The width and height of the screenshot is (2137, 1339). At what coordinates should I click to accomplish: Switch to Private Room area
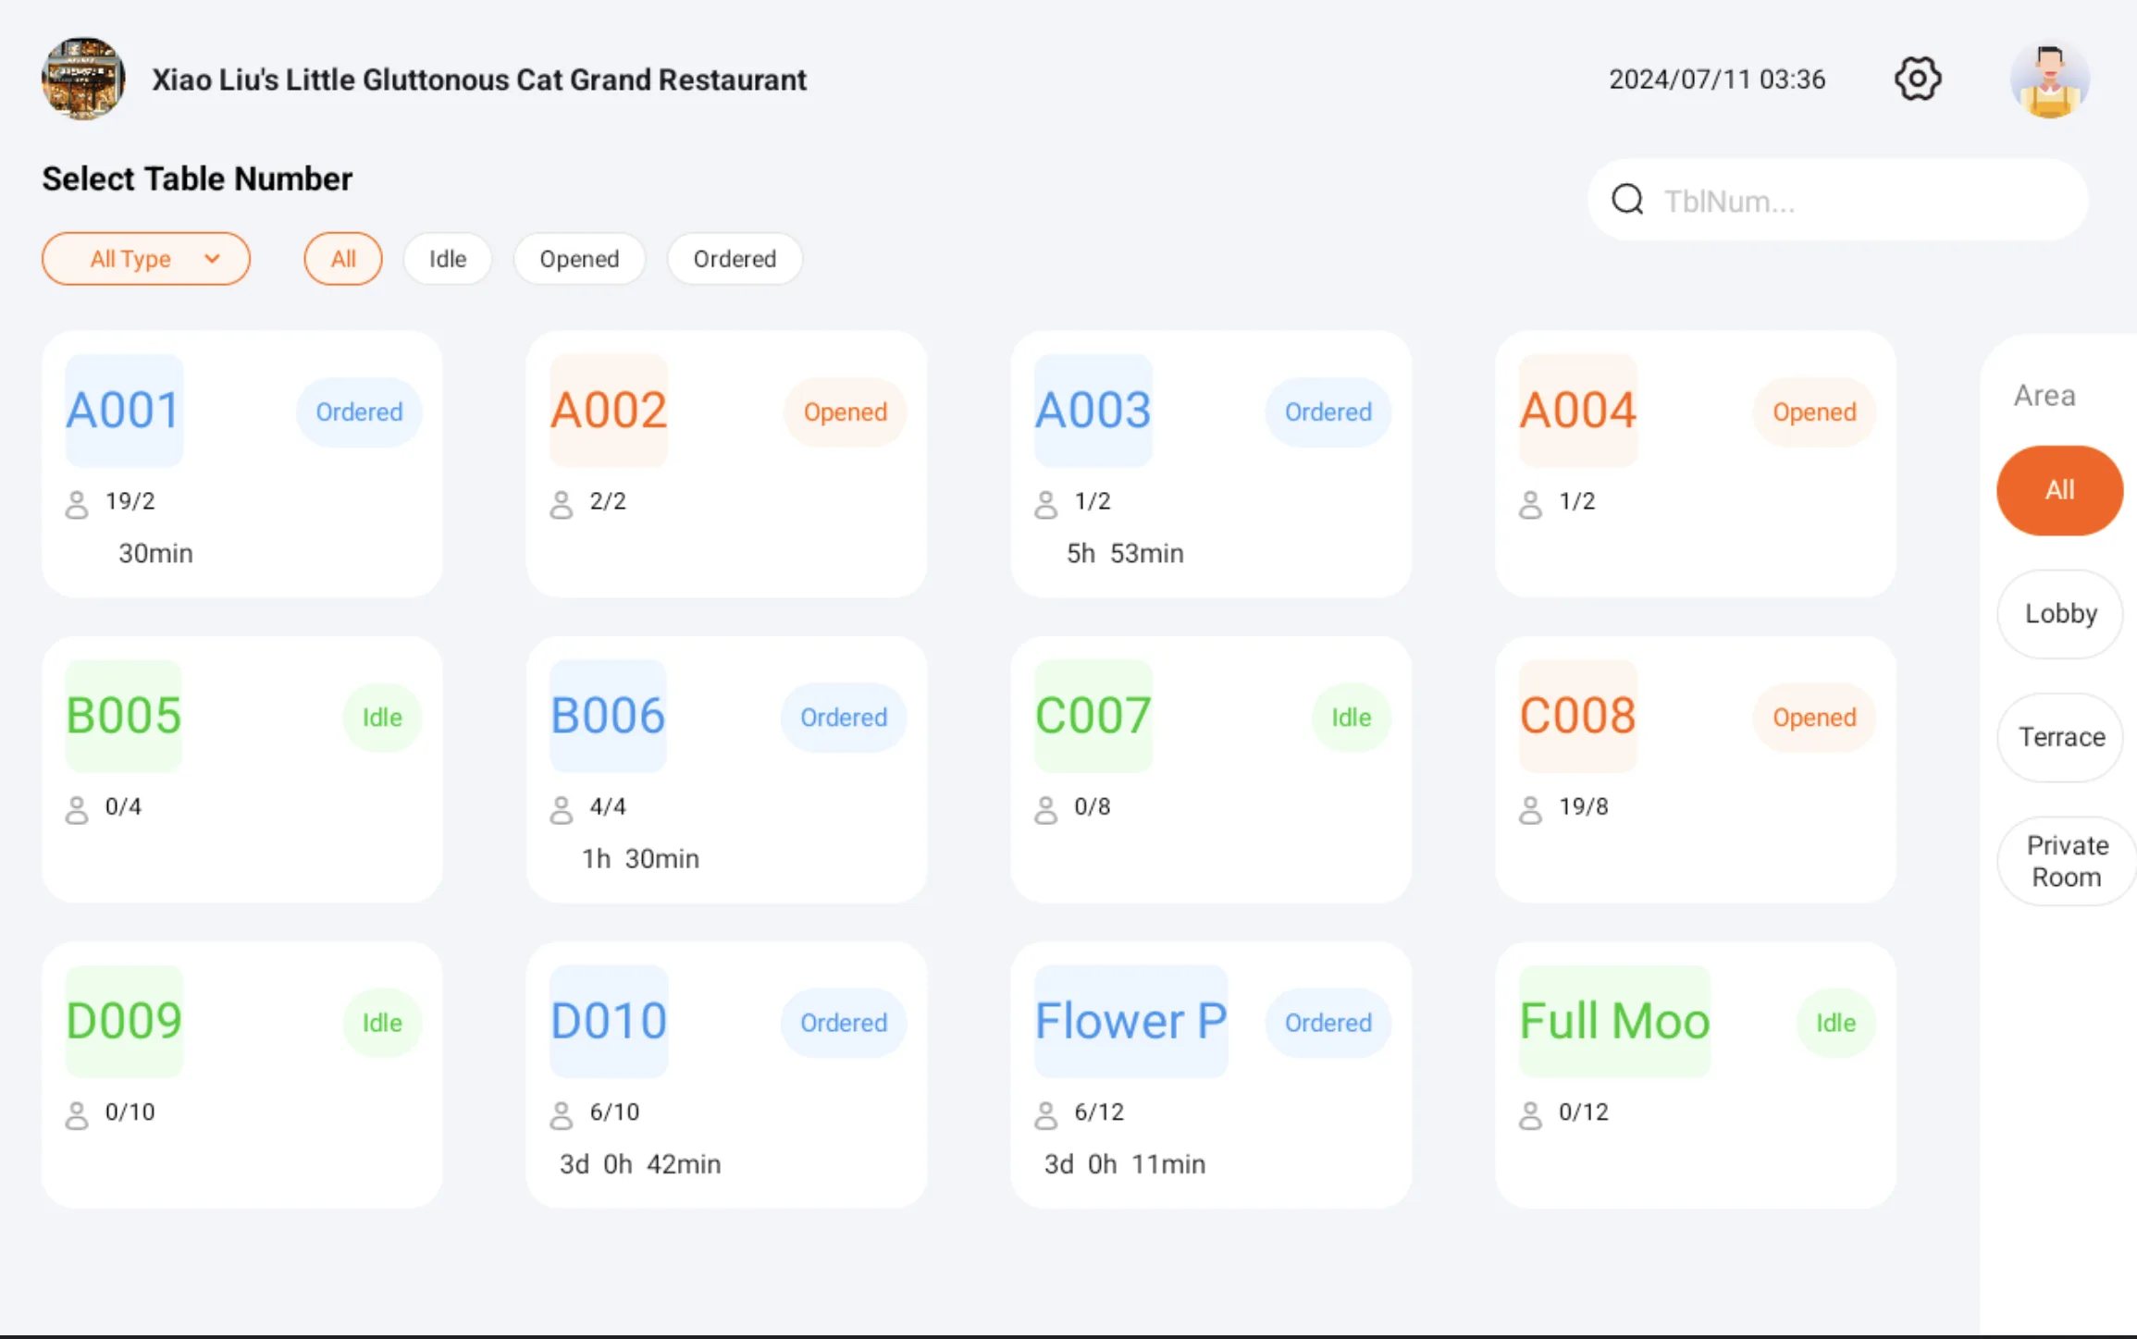(x=2067, y=861)
